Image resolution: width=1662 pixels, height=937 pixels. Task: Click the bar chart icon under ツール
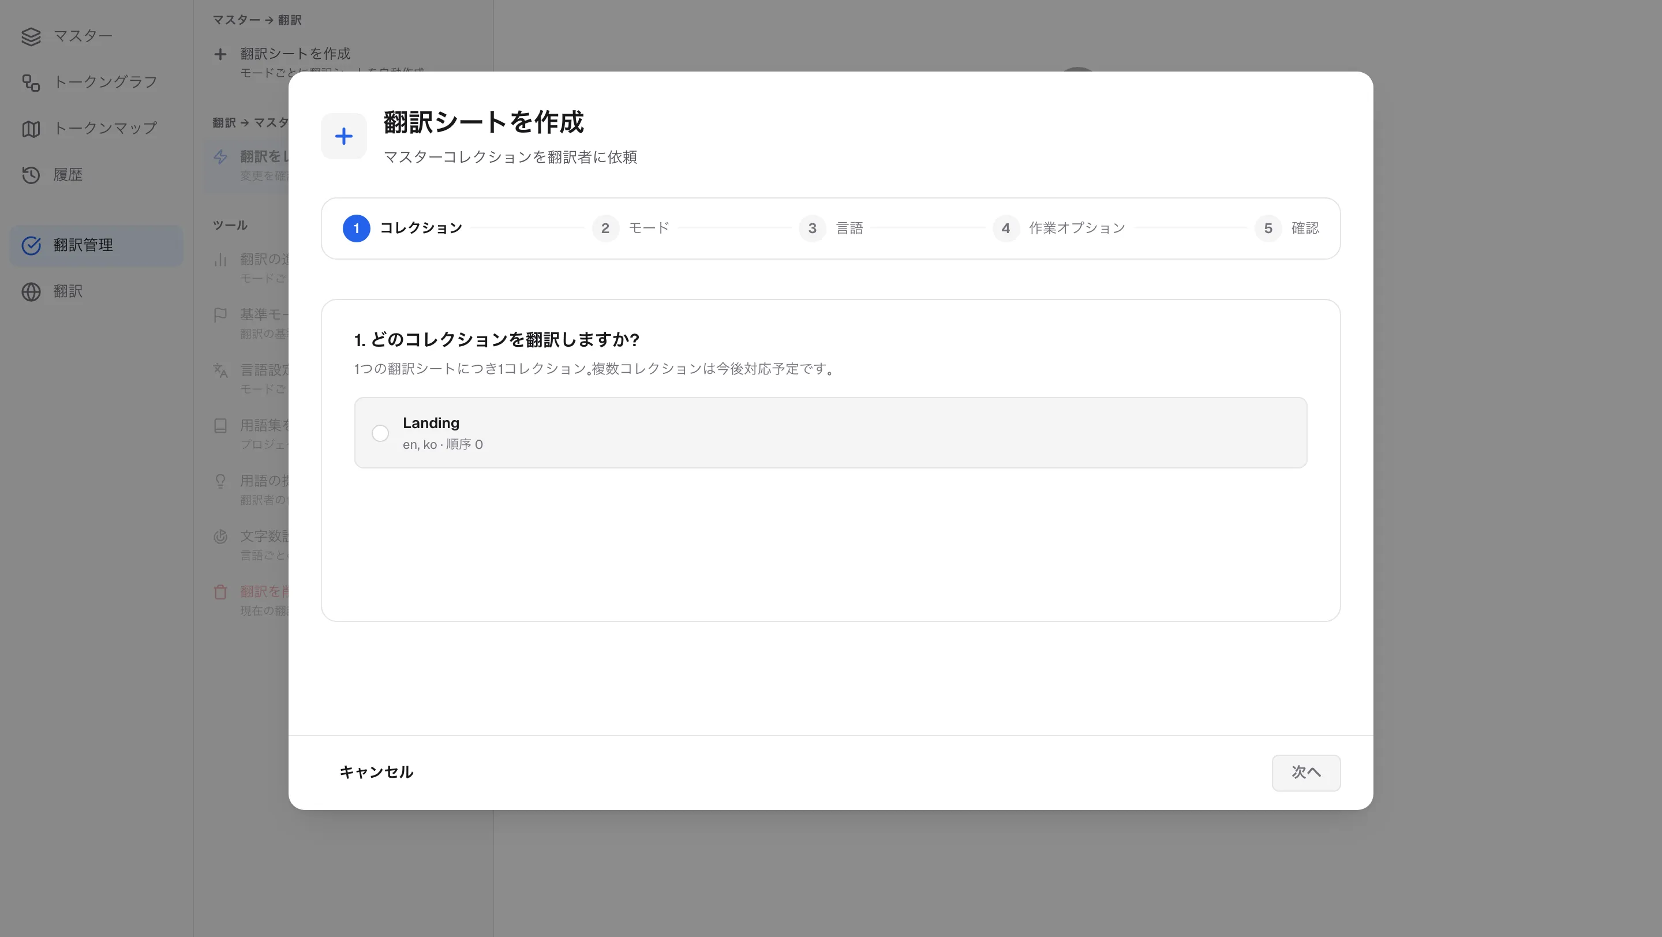point(220,260)
